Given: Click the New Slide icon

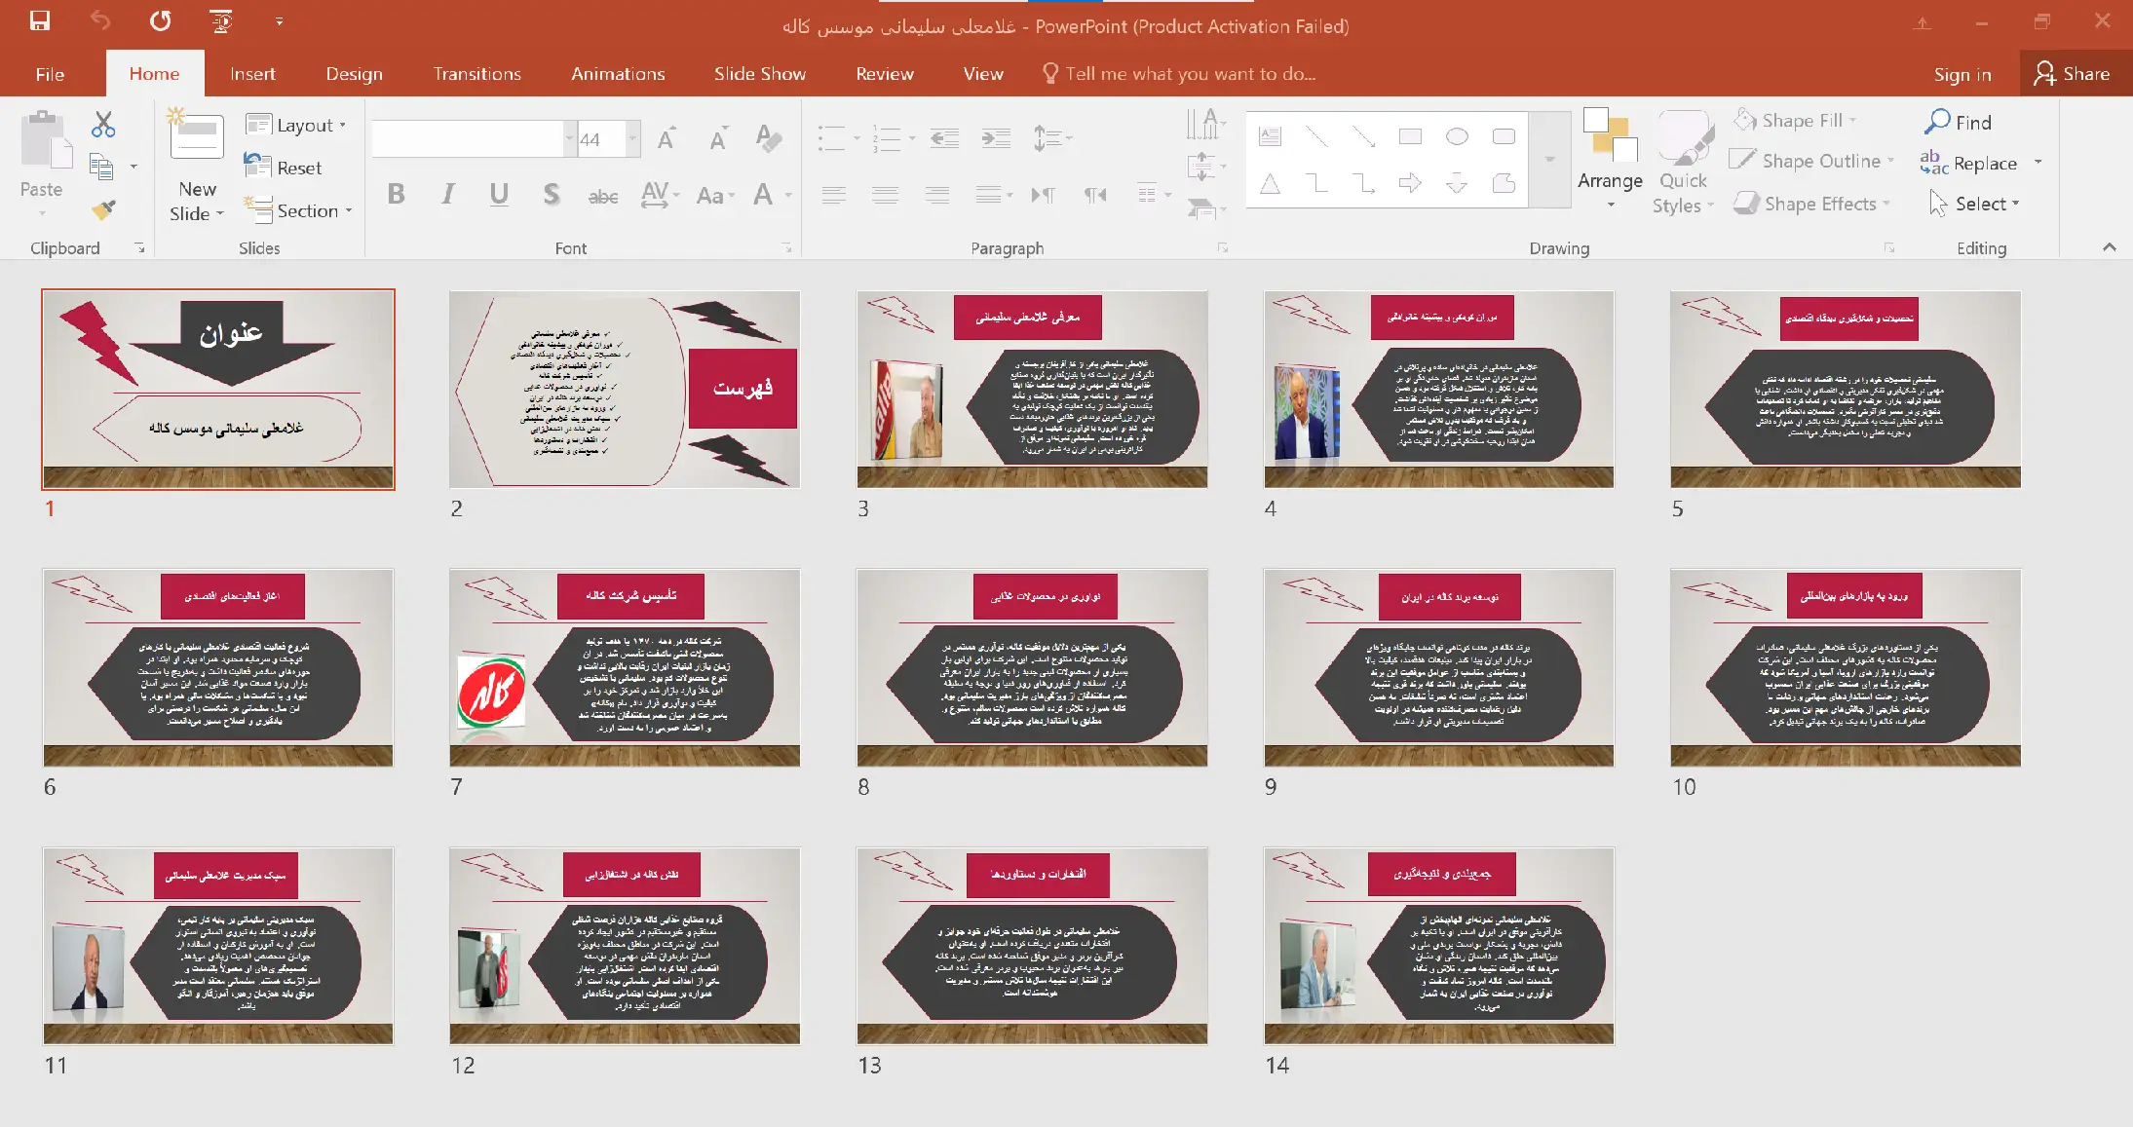Looking at the screenshot, I should (x=197, y=138).
